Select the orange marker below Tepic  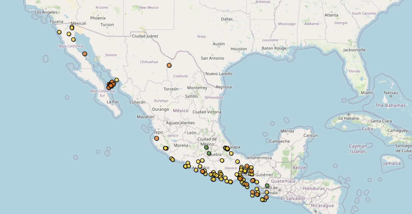[x=156, y=138]
